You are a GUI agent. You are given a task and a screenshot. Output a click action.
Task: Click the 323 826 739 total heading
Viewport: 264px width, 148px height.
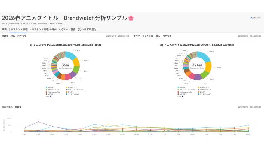[197, 45]
